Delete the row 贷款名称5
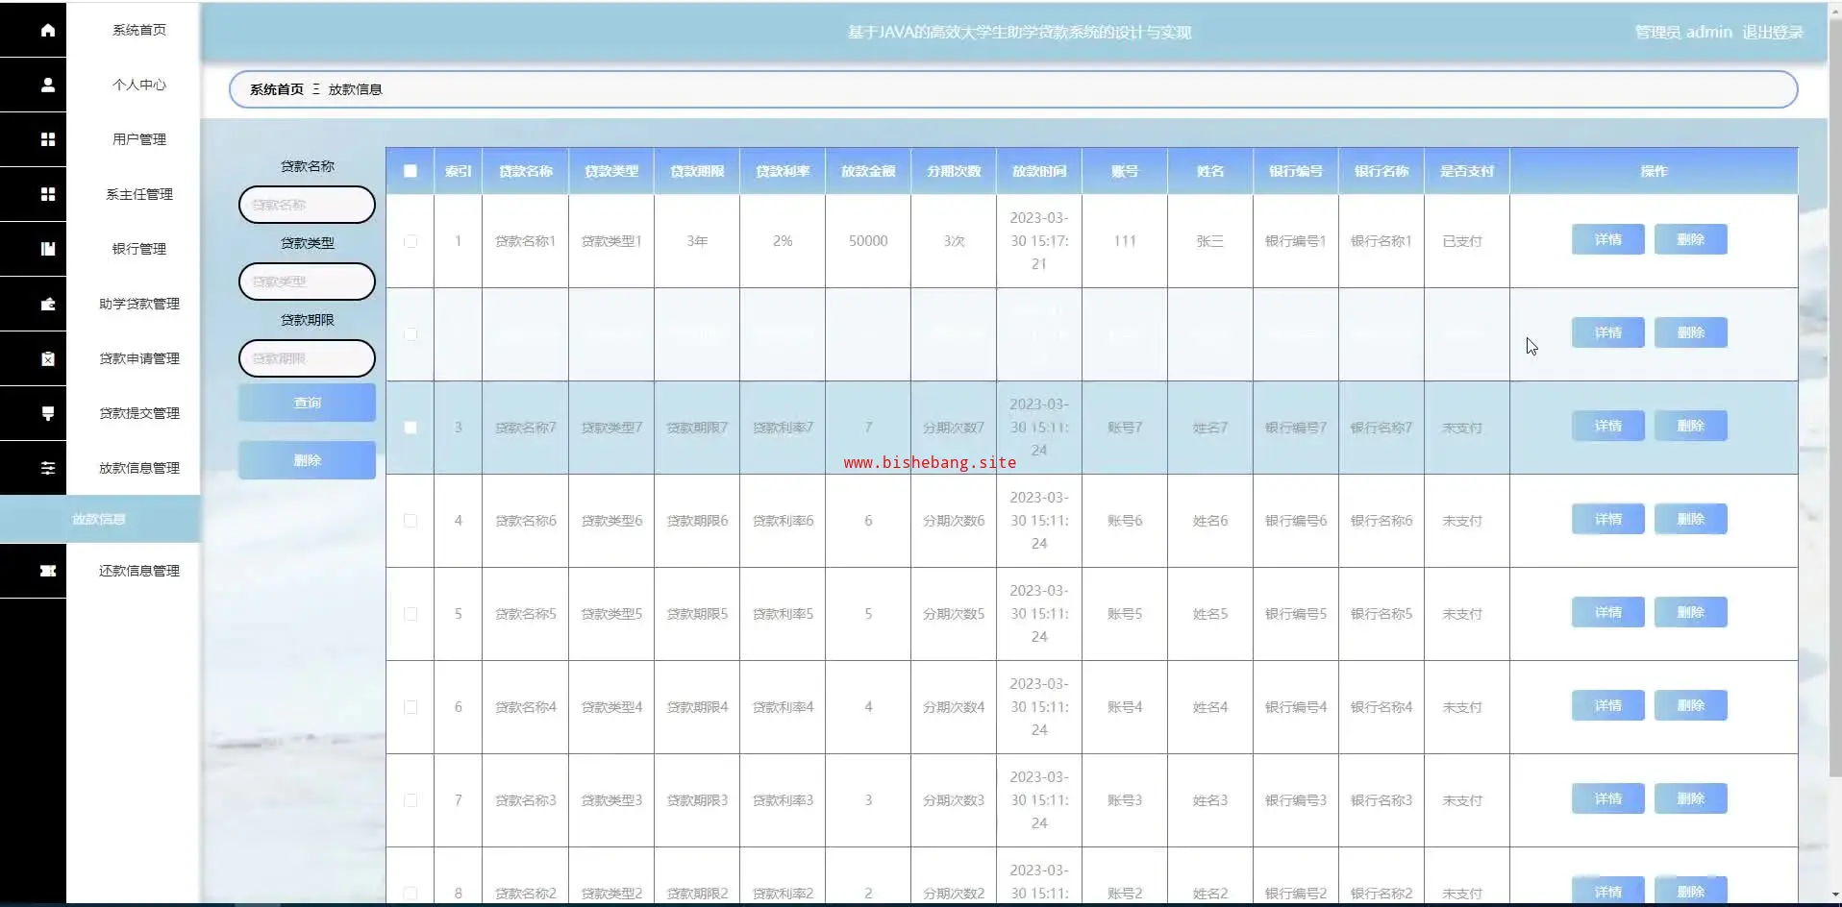Image resolution: width=1842 pixels, height=907 pixels. point(1690,612)
